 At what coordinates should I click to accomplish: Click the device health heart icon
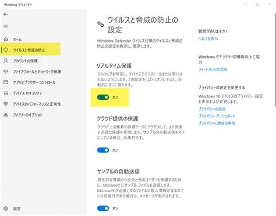(x=6, y=104)
